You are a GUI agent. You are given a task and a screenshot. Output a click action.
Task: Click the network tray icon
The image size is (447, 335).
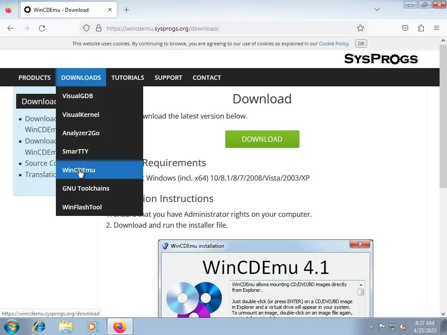point(392,327)
